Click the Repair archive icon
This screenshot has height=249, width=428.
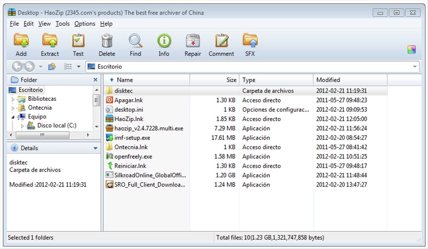click(193, 41)
